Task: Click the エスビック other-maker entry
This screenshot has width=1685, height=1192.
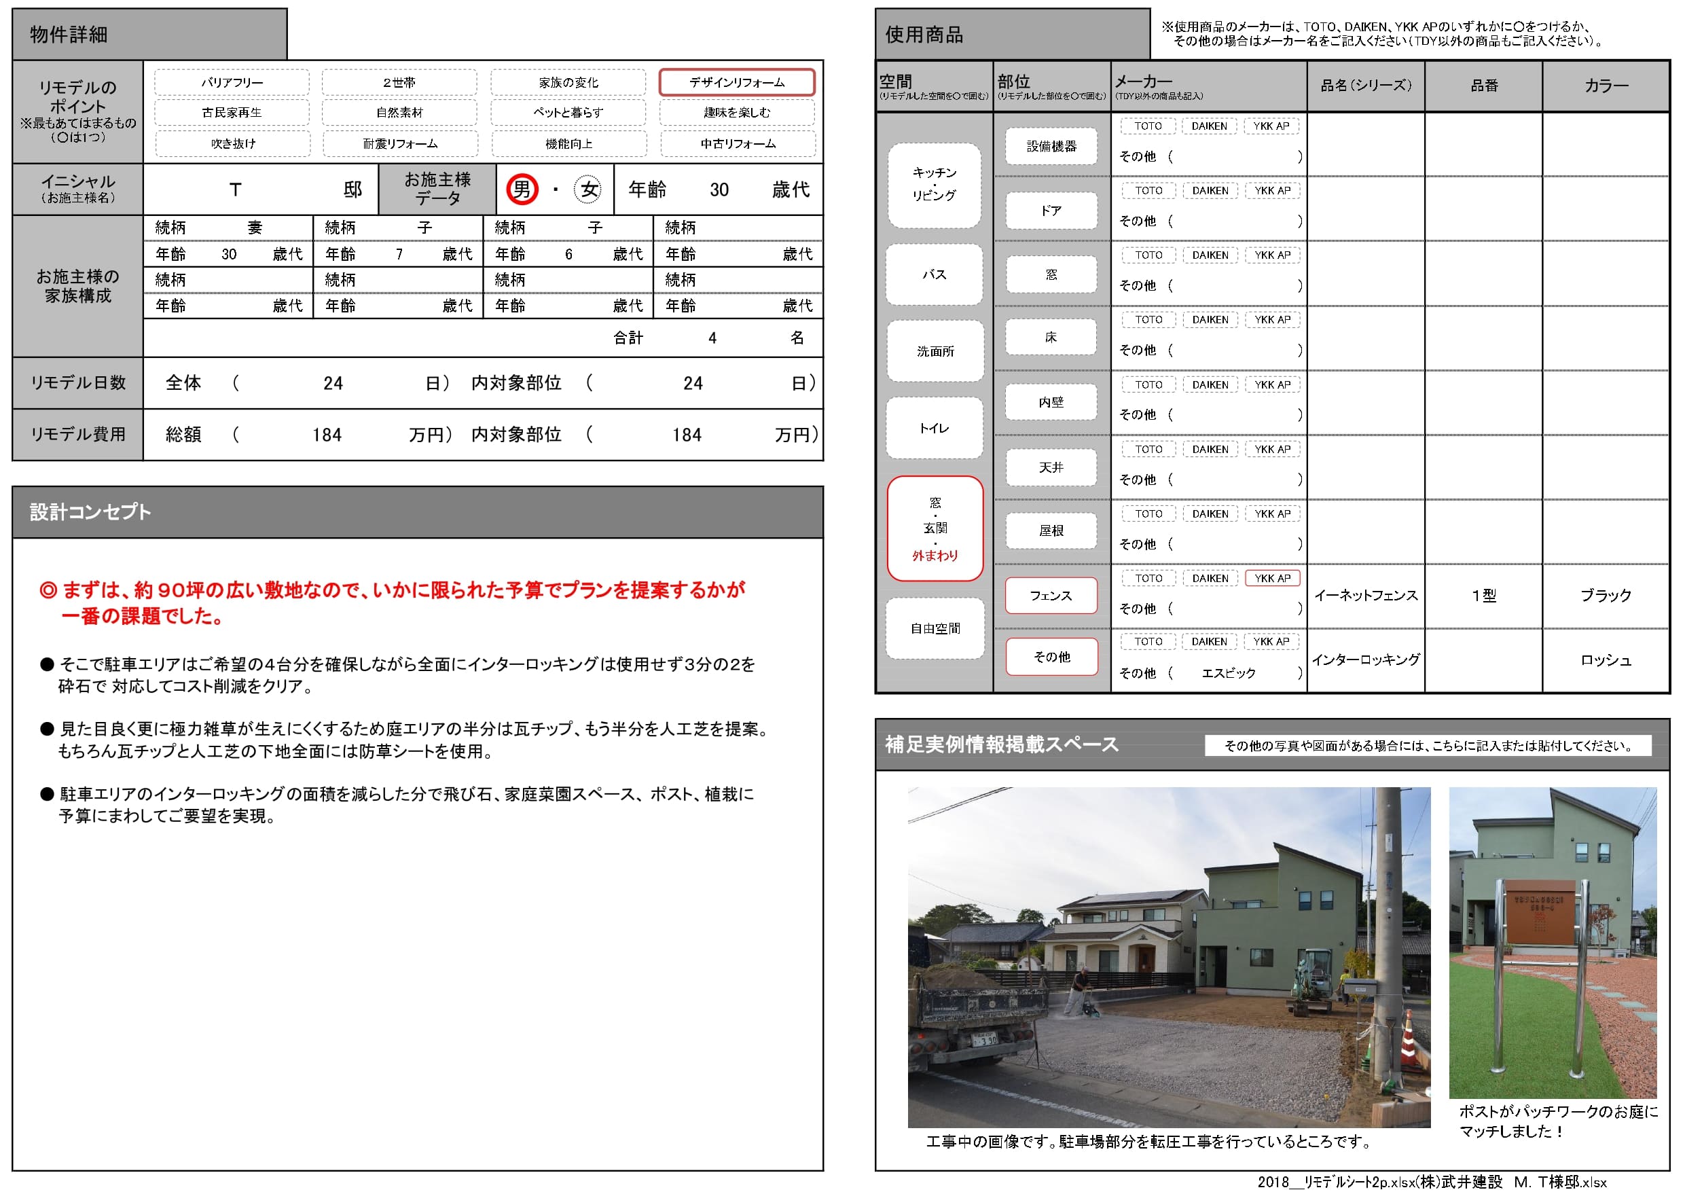Action: click(x=1228, y=673)
